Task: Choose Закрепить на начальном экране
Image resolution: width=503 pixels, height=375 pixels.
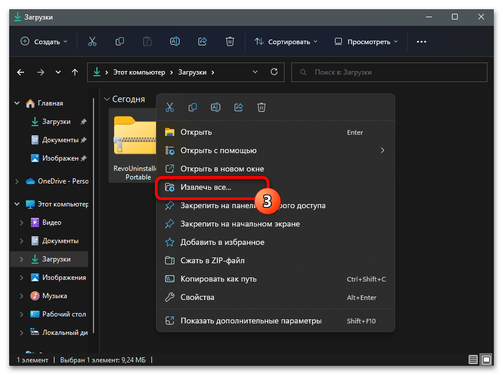Action: 275,224
